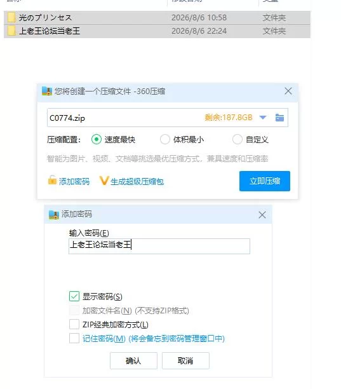Close the 360压缩 create archive dialog
This screenshot has height=389, width=341.
(x=288, y=91)
